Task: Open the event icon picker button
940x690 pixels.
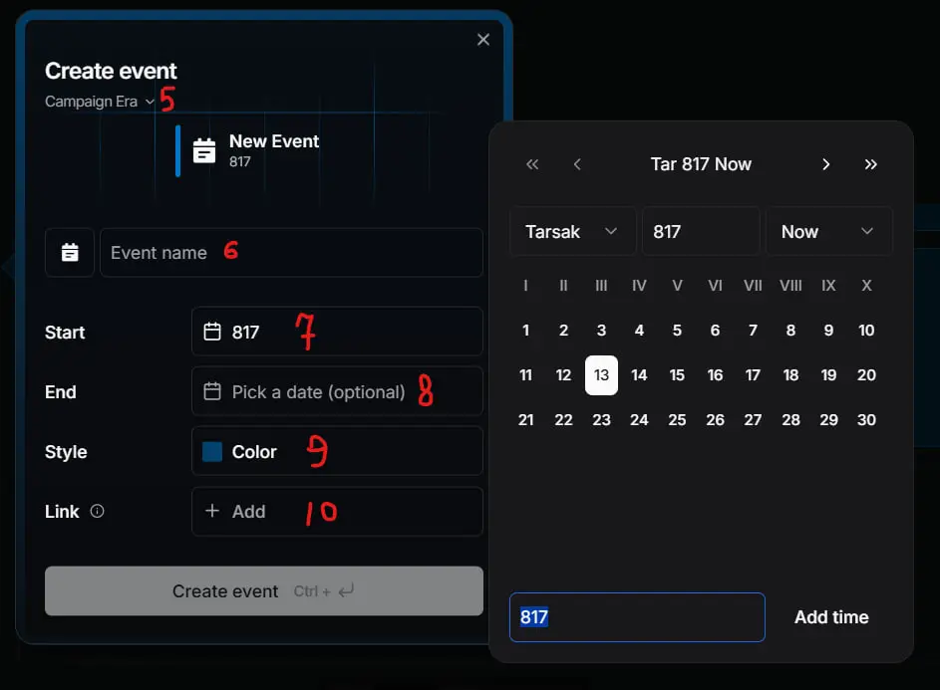Action: 70,252
